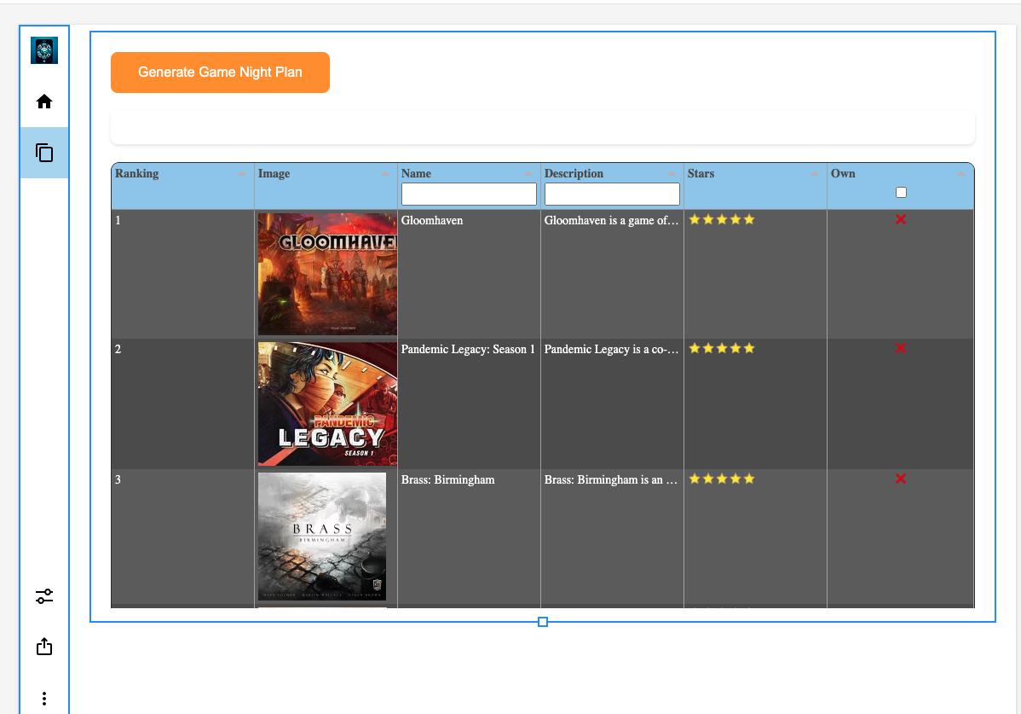Click description 'Brass: Birmingham is an …'

pyautogui.click(x=611, y=479)
